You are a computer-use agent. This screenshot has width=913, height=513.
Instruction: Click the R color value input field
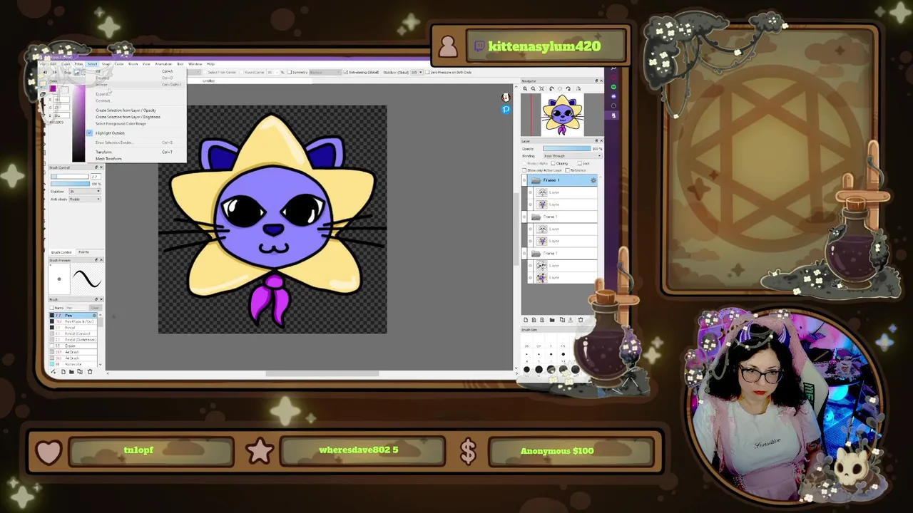tap(61, 100)
